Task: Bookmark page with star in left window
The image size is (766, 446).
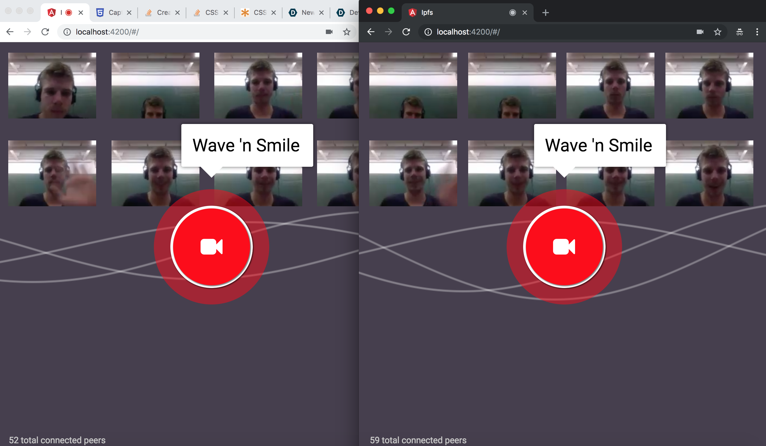Action: pyautogui.click(x=346, y=32)
